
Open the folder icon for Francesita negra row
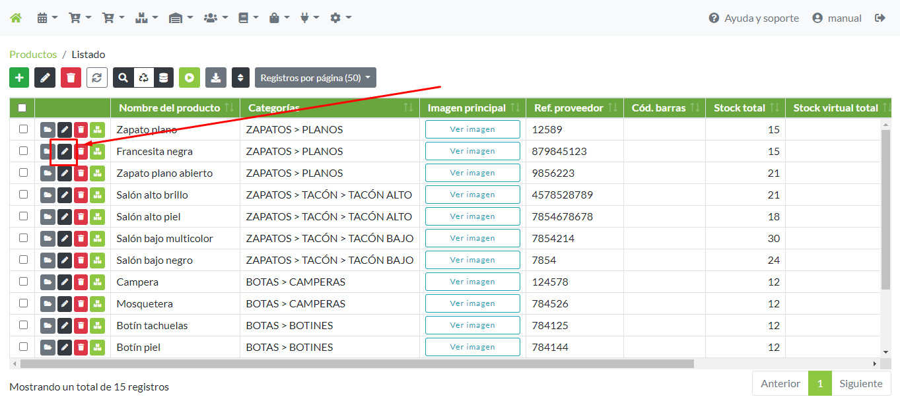coord(47,151)
